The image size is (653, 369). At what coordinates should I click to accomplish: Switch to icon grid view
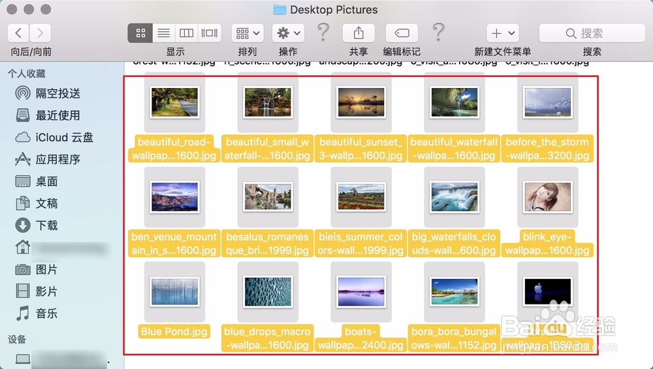[140, 33]
